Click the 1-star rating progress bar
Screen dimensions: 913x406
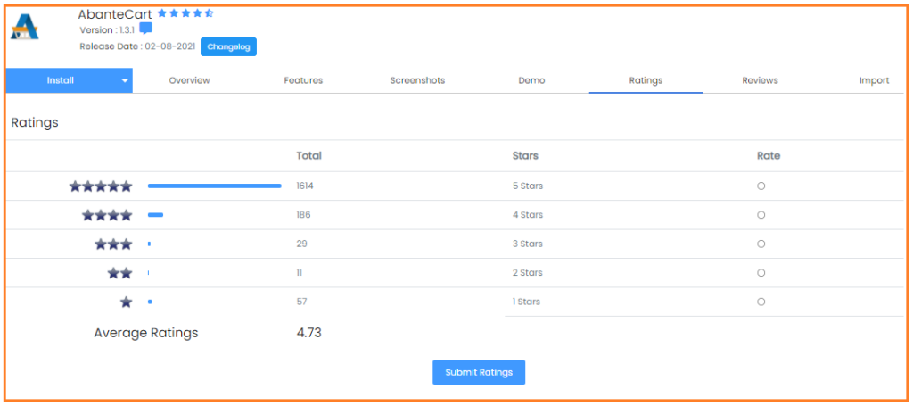pyautogui.click(x=150, y=302)
